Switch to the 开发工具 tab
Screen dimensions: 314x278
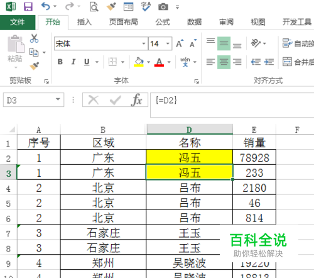point(297,22)
